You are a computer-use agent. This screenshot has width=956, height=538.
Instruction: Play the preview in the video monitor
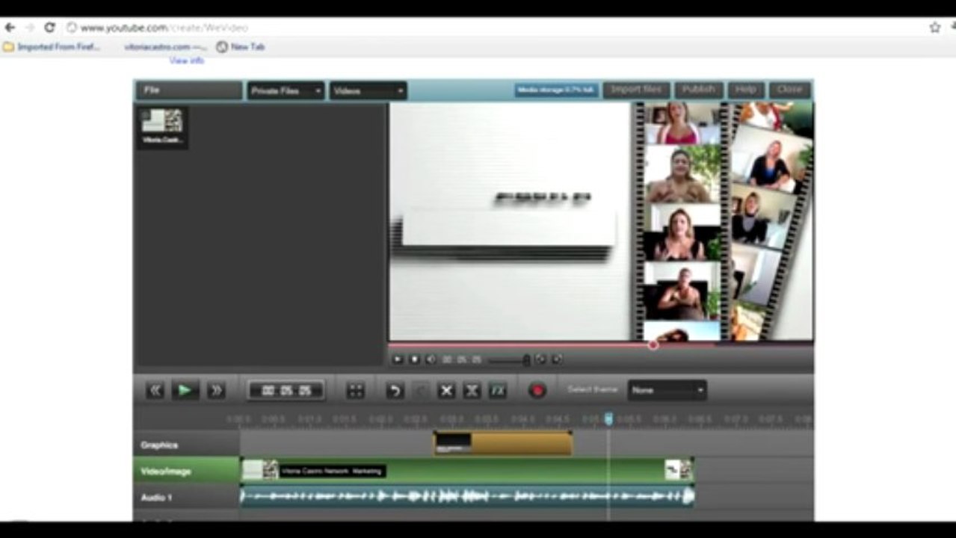398,359
